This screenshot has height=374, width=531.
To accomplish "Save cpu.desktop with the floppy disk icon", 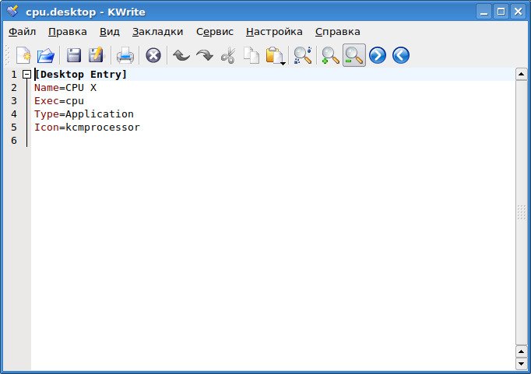I will pyautogui.click(x=74, y=55).
